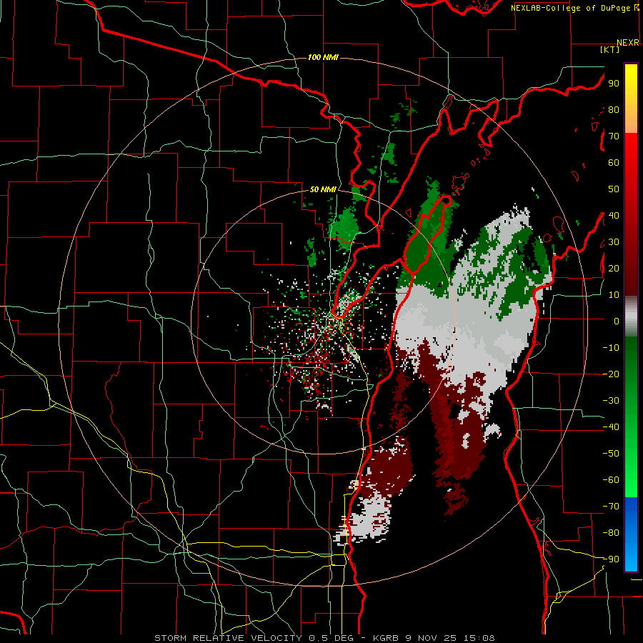
Task: Click the gray zero-velocity segment of color bar
Action: pyautogui.click(x=631, y=316)
